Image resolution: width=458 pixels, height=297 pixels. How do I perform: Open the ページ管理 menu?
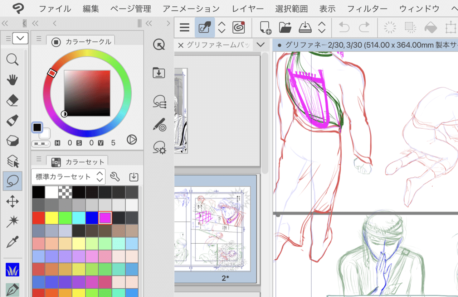click(131, 9)
